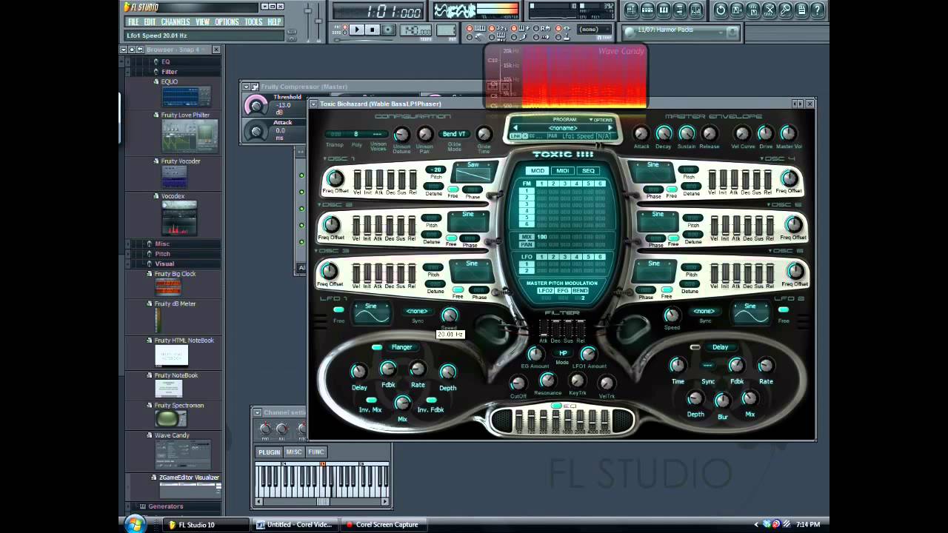Click the Stop button in transport
Screen dimensions: 948x533
[373, 30]
